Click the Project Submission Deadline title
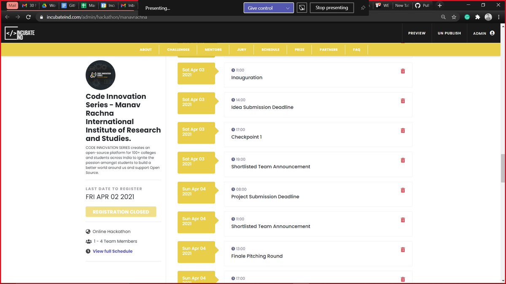This screenshot has height=284, width=506. tap(265, 196)
